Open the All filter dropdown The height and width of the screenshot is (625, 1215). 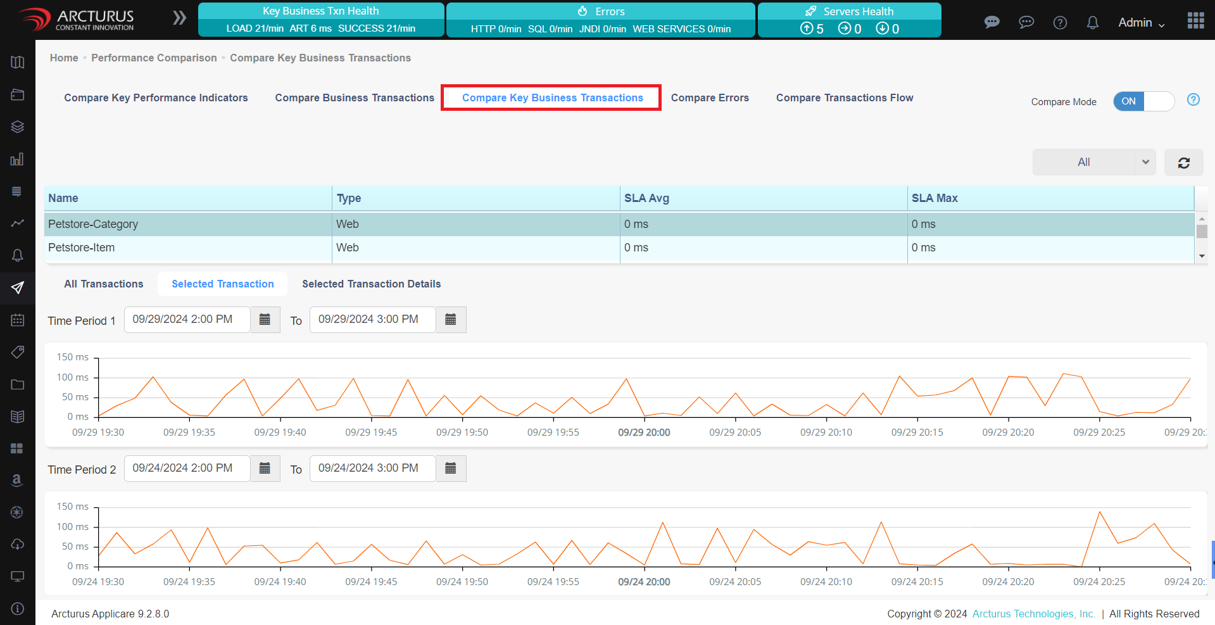coord(1093,163)
